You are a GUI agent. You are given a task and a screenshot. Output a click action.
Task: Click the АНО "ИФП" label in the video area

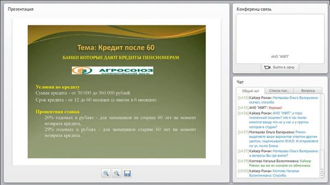click(280, 57)
